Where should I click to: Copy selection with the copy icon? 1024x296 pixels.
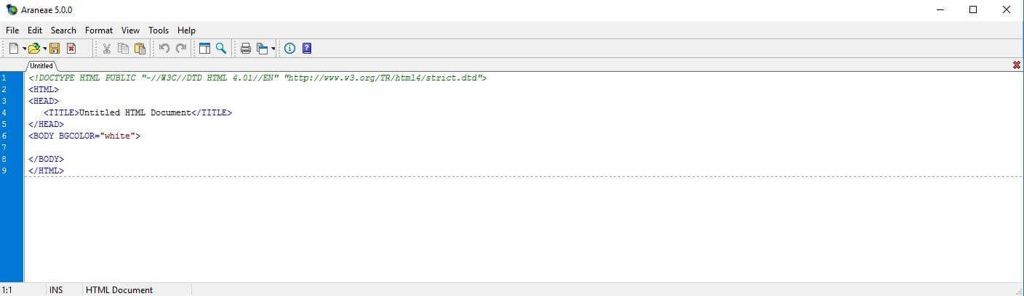[124, 49]
